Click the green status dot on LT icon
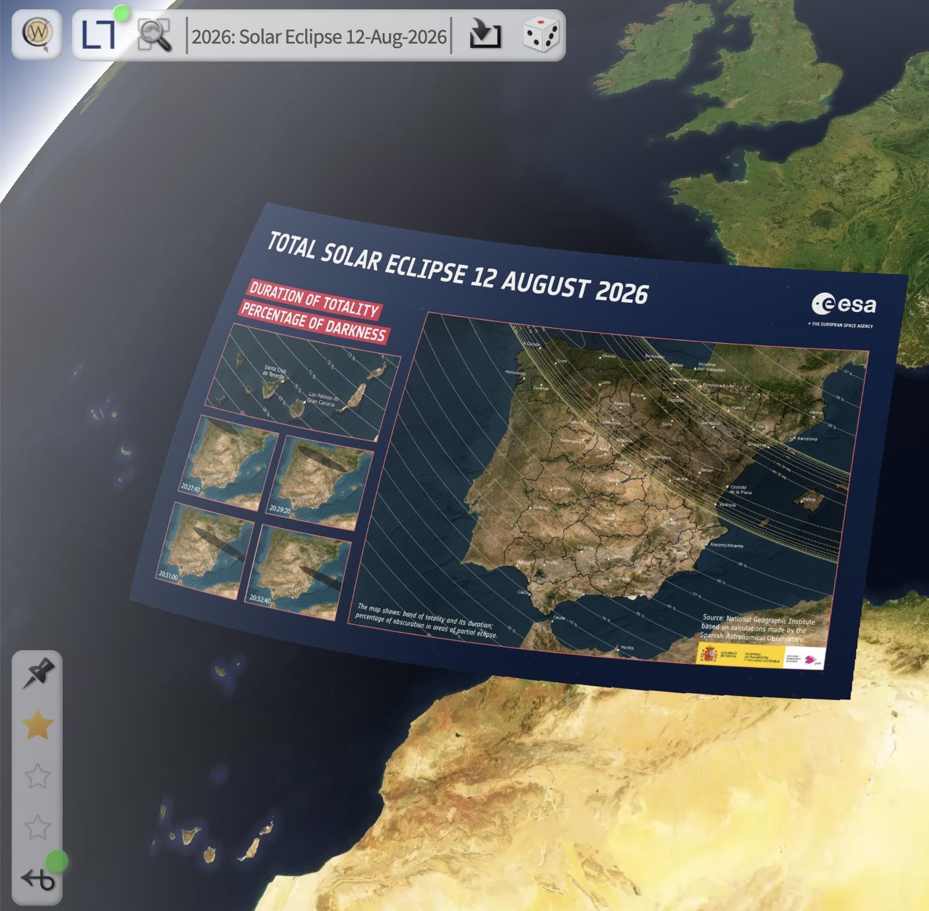The height and width of the screenshot is (911, 929). (121, 13)
